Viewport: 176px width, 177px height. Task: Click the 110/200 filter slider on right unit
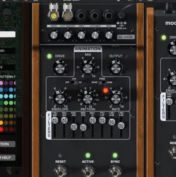coord(169,102)
